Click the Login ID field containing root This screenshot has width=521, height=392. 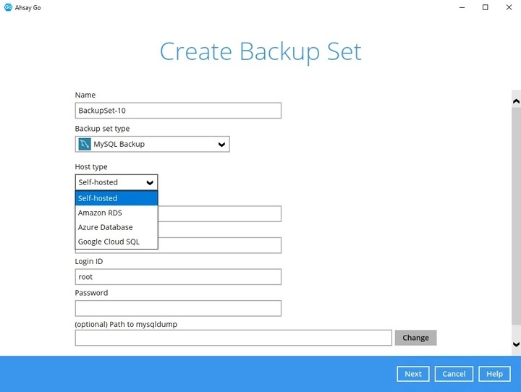[x=178, y=277]
